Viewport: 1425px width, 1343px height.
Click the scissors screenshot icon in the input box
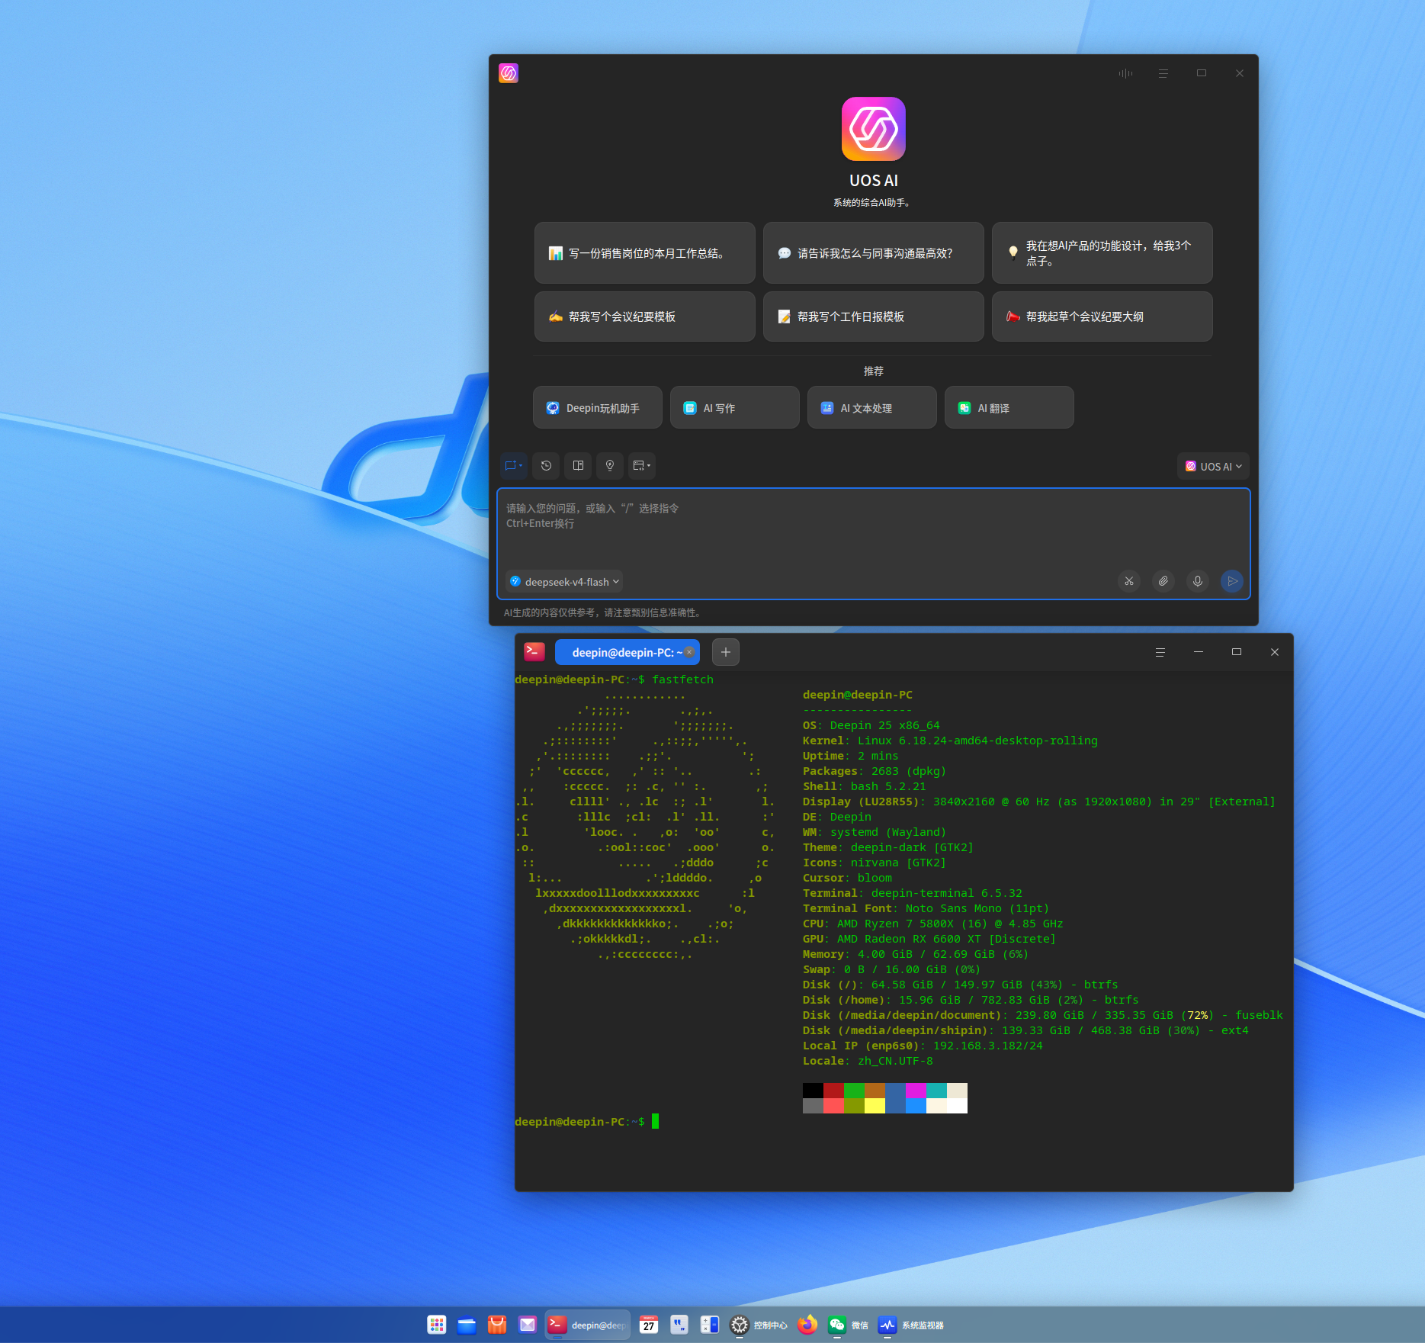click(1129, 581)
